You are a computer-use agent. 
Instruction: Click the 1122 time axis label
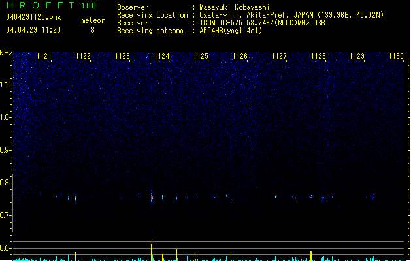83,56
